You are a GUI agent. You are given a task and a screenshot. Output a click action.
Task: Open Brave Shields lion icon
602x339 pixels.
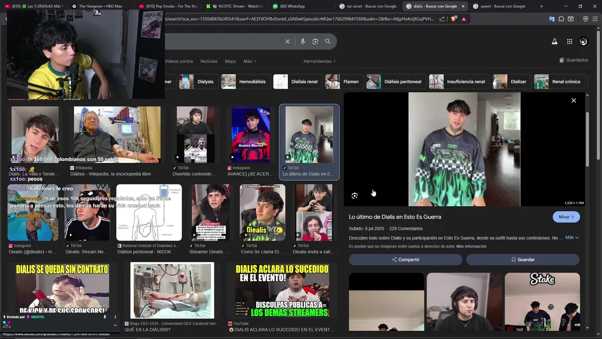pyautogui.click(x=453, y=19)
